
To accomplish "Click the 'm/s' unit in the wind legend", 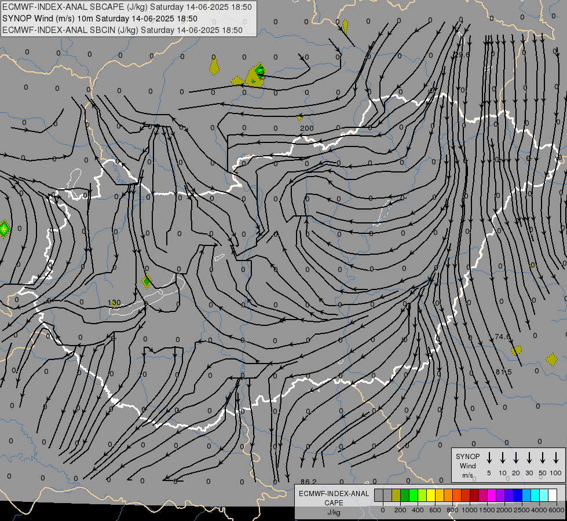I will coord(467,475).
